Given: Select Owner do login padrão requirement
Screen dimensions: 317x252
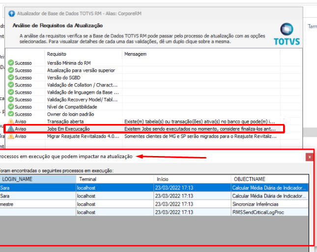Looking at the screenshot, I should pyautogui.click(x=71, y=114).
